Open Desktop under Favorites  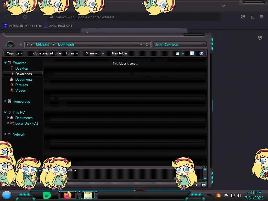(22, 68)
